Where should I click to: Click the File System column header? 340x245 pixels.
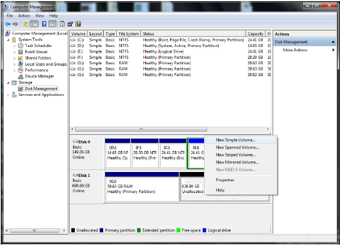[x=129, y=33]
